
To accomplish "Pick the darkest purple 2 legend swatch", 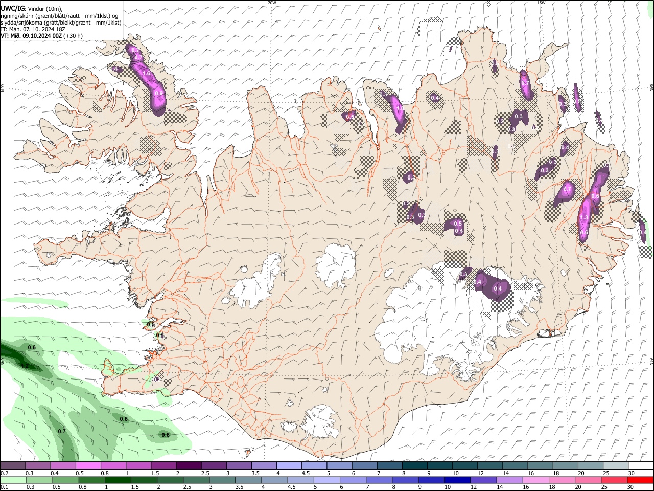I will point(189,466).
